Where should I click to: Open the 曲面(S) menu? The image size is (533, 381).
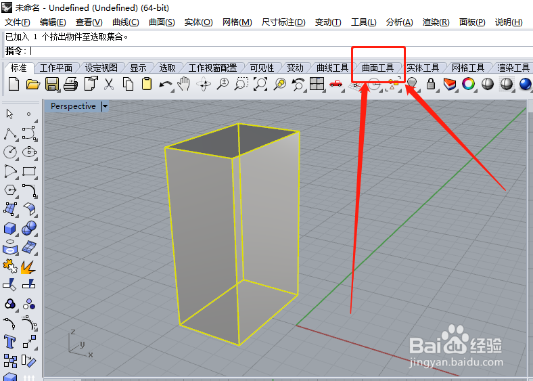coord(162,22)
